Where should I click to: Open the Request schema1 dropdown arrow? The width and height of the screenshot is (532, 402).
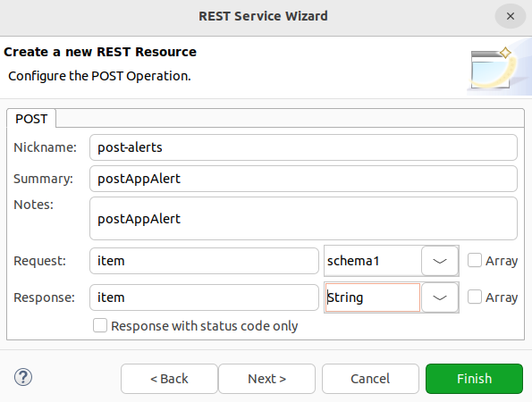[x=440, y=261]
